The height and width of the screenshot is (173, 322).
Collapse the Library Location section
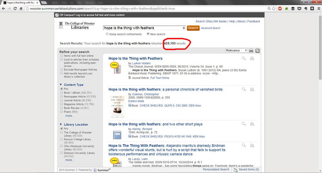tap(61, 124)
